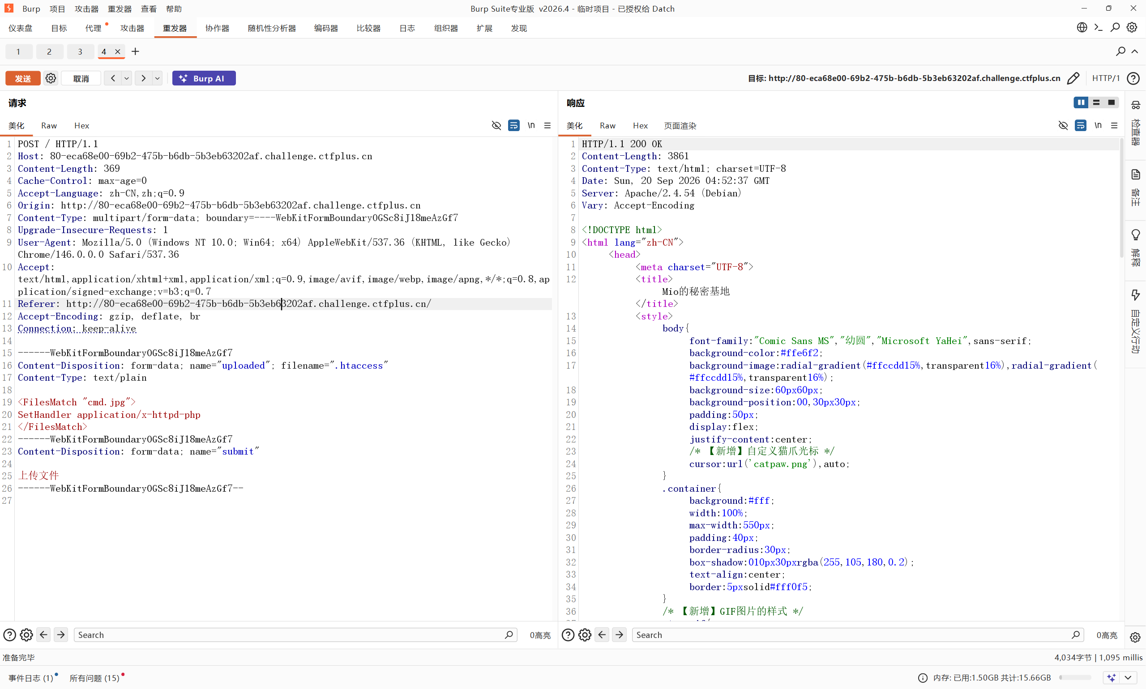Open request editor hamburger menu
Screen dimensions: 1146x689
[x=547, y=125]
